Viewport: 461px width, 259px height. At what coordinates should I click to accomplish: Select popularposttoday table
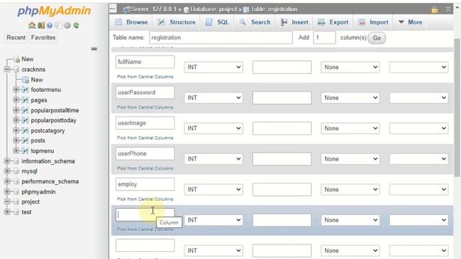click(53, 120)
